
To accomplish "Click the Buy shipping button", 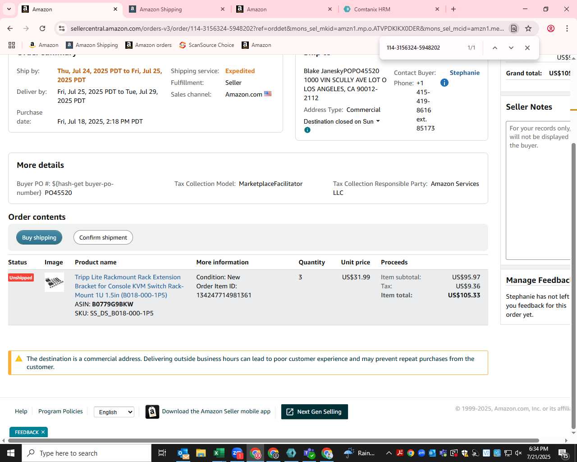I will click(x=39, y=238).
